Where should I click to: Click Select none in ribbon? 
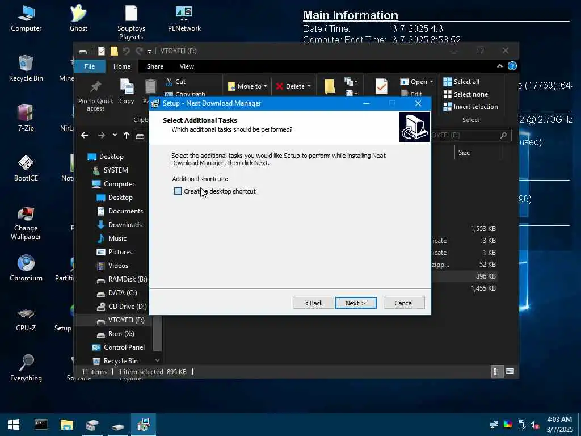click(466, 94)
